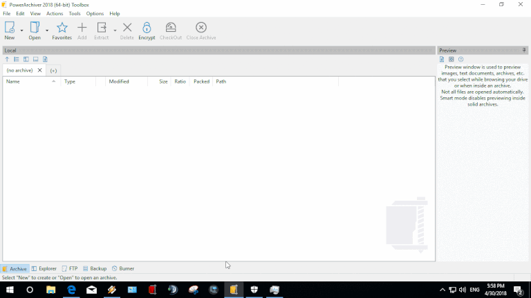531x298 pixels.
Task: Pin the Preview panel
Action: 524,50
